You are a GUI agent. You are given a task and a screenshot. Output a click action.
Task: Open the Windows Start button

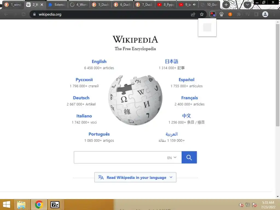click(7, 205)
